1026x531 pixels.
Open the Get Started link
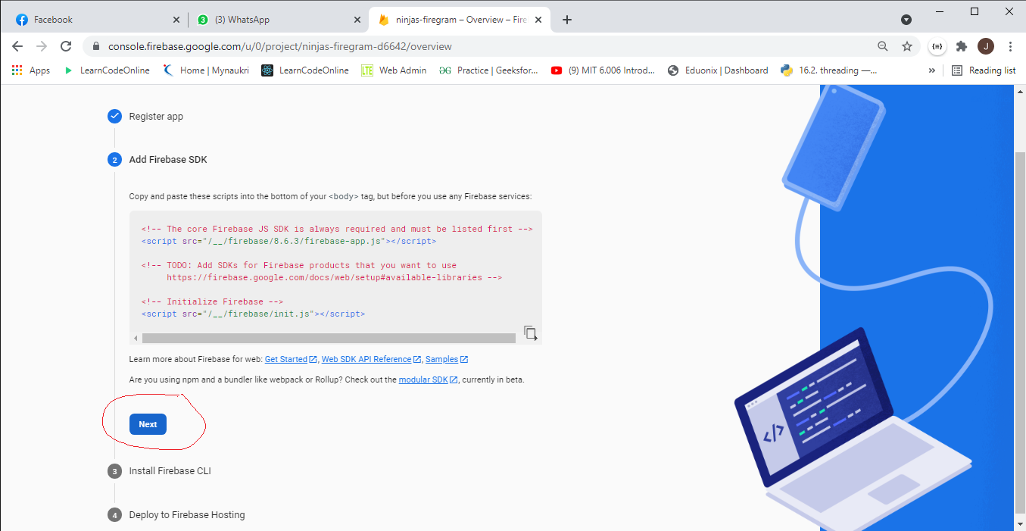point(291,359)
